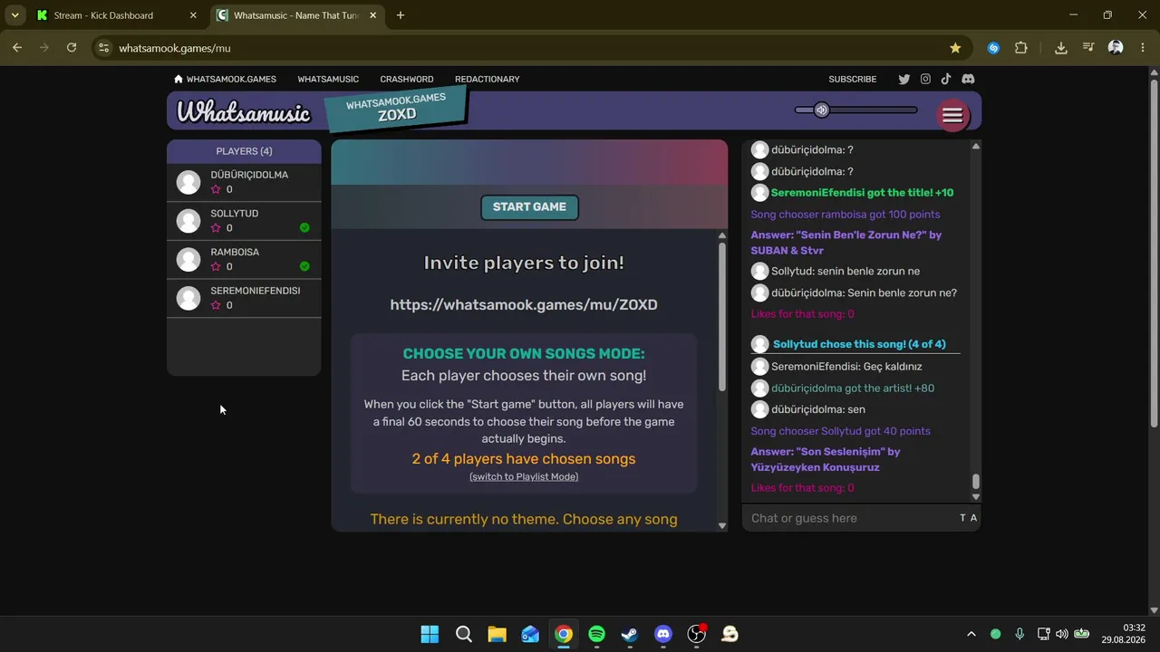The height and width of the screenshot is (652, 1160).
Task: Open OBS Studio from the taskbar
Action: (697, 634)
